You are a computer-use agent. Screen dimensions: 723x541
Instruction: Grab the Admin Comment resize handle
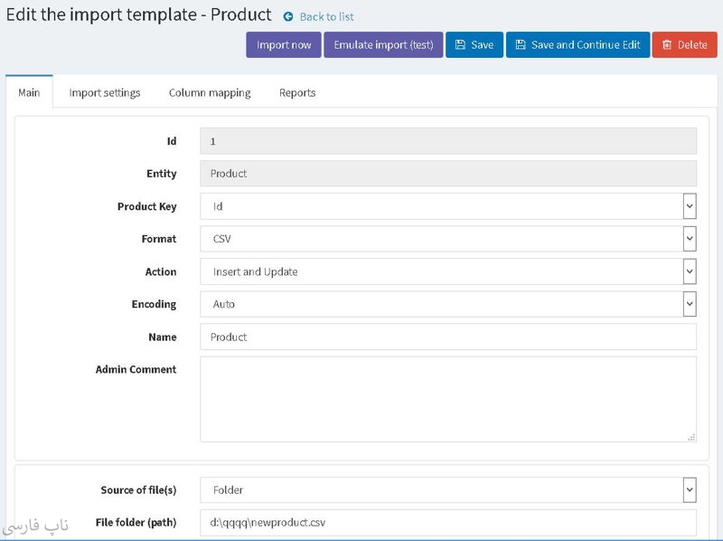point(691,437)
